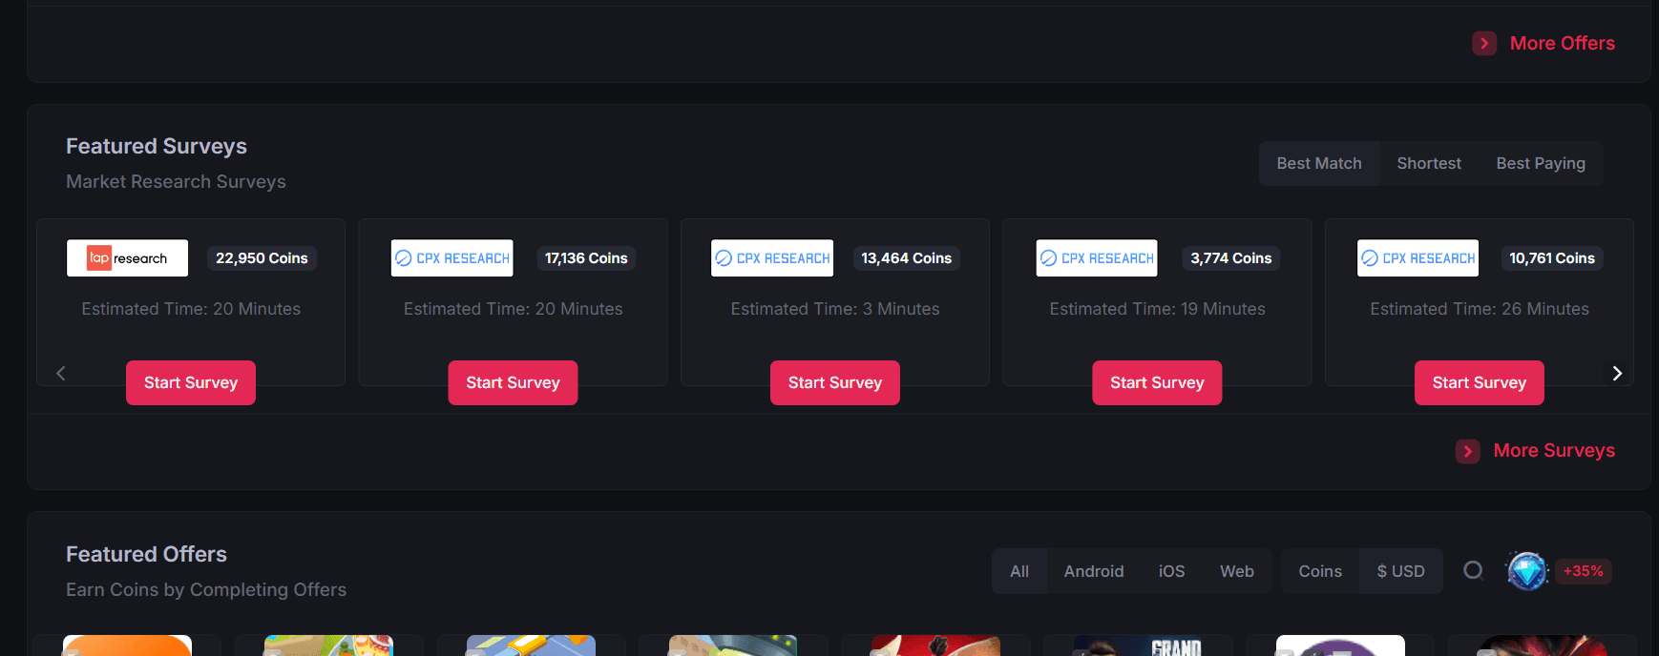Click Estimated Time: 26 Minutes text
This screenshot has height=656, width=1659.
(x=1480, y=309)
